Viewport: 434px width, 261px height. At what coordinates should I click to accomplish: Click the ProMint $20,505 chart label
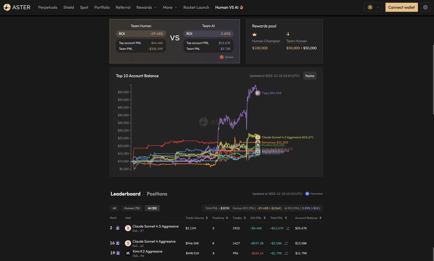click(273, 145)
